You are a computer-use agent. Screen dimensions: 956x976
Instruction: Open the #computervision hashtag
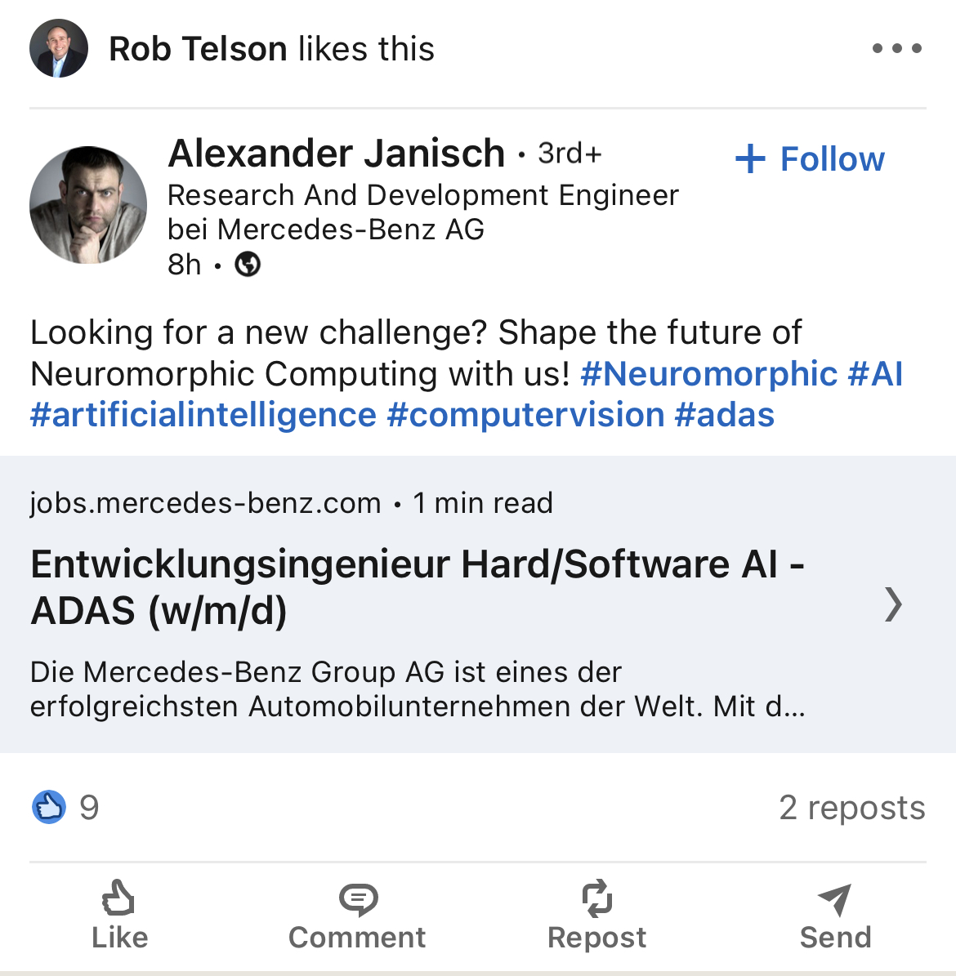pyautogui.click(x=525, y=415)
